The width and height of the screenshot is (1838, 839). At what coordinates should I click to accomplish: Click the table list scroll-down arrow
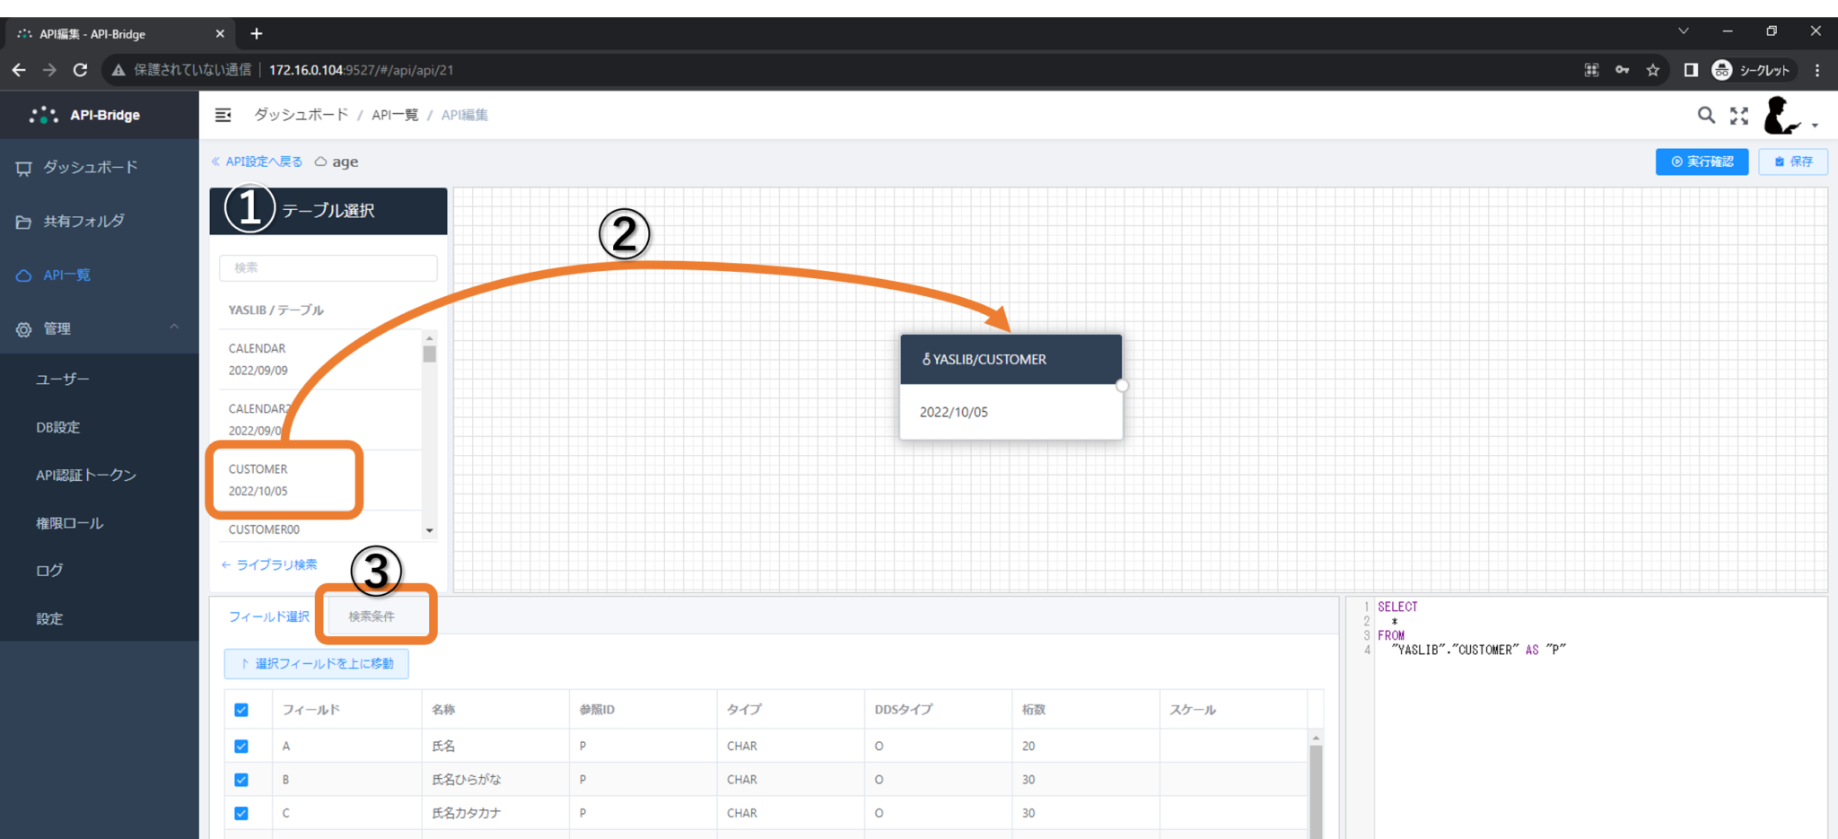[x=430, y=530]
